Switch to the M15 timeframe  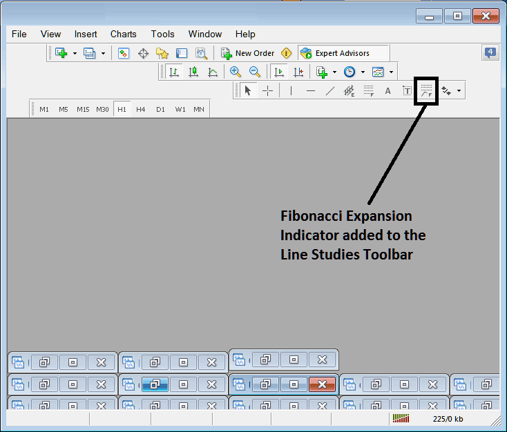coord(83,109)
